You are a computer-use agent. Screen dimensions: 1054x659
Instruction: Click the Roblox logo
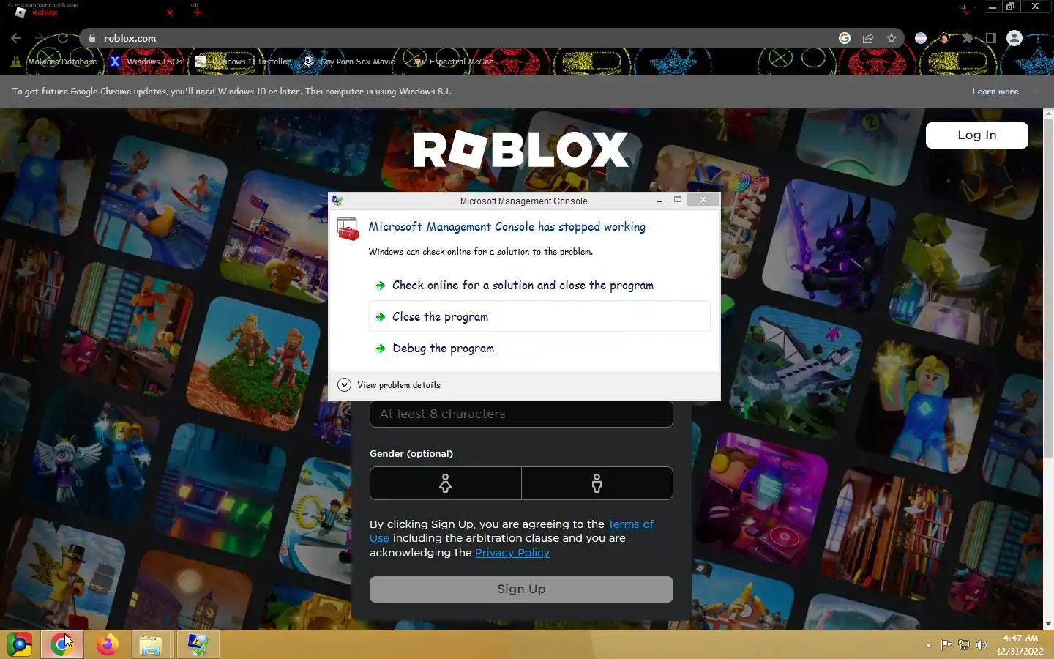[521, 149]
